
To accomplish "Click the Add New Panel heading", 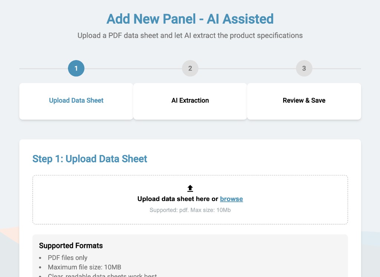I will (x=190, y=19).
